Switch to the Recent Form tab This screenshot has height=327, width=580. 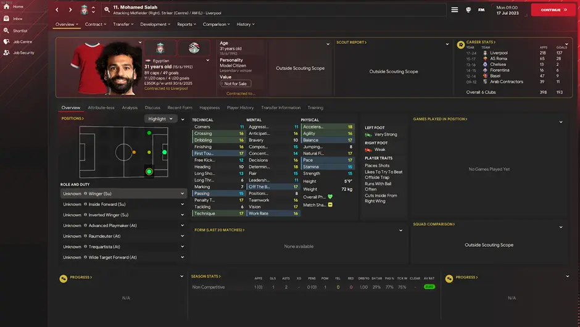[x=180, y=107]
